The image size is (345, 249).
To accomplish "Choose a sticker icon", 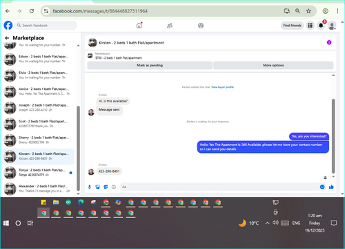I will point(106,187).
